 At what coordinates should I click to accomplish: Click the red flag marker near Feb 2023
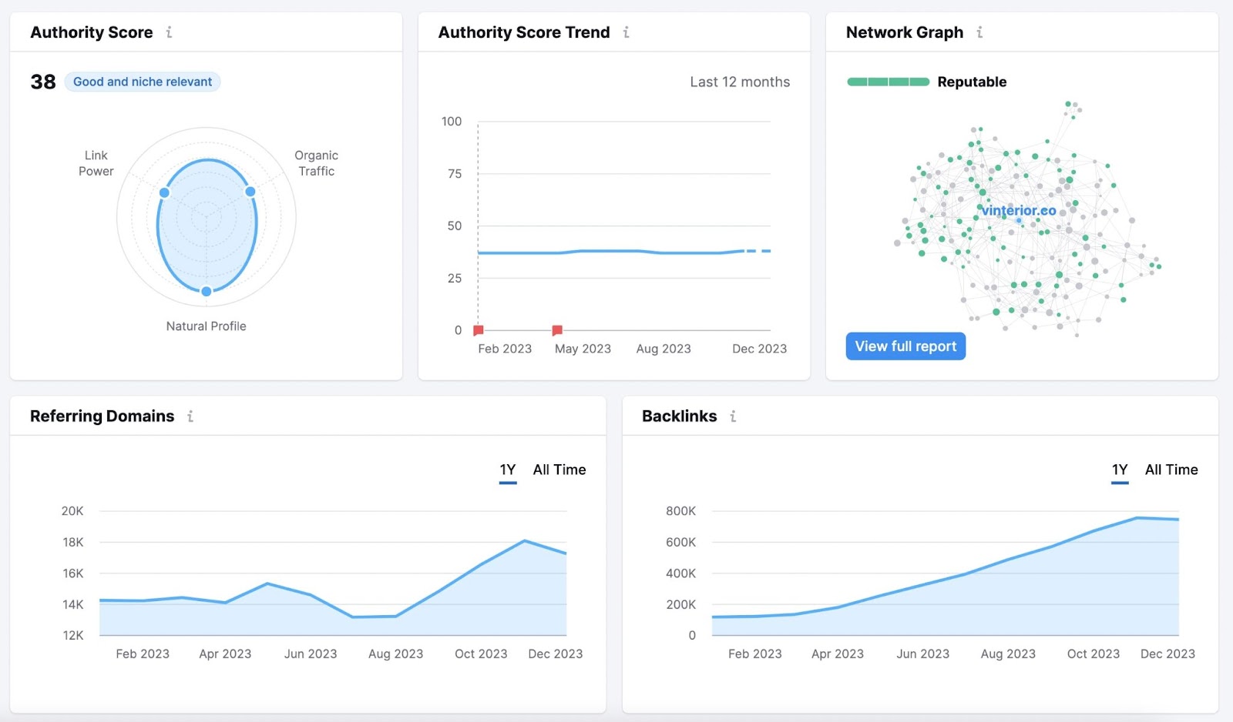[x=478, y=329]
